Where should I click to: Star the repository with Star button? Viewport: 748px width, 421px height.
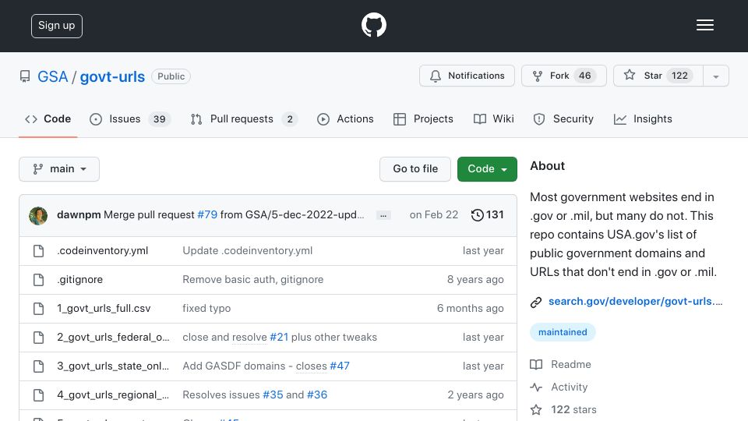pyautogui.click(x=658, y=76)
